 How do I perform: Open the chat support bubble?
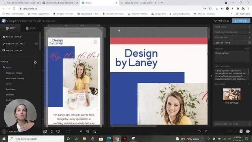coord(248,131)
